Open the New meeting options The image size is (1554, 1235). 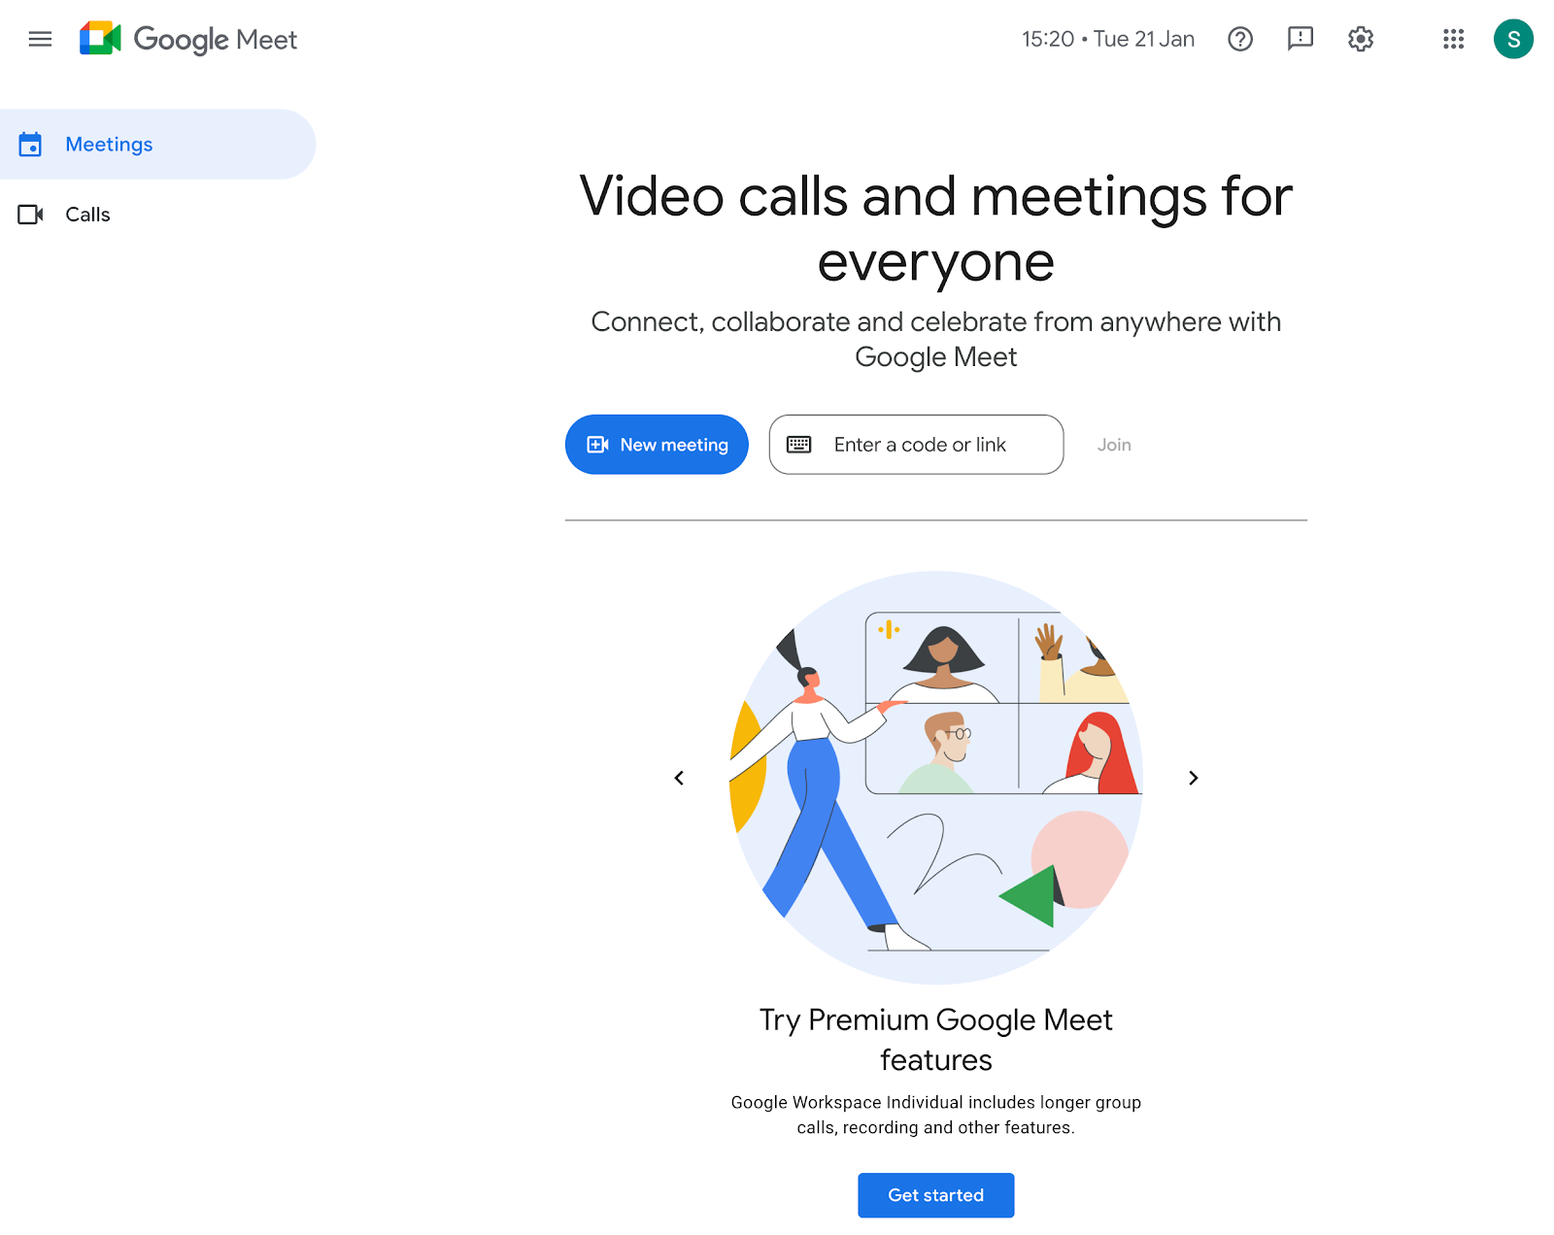pos(657,445)
